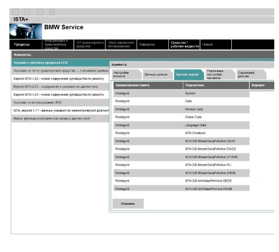Select ISTA DB StreamDataPrimitive DEDE row
The image size is (279, 252).
click(181, 141)
